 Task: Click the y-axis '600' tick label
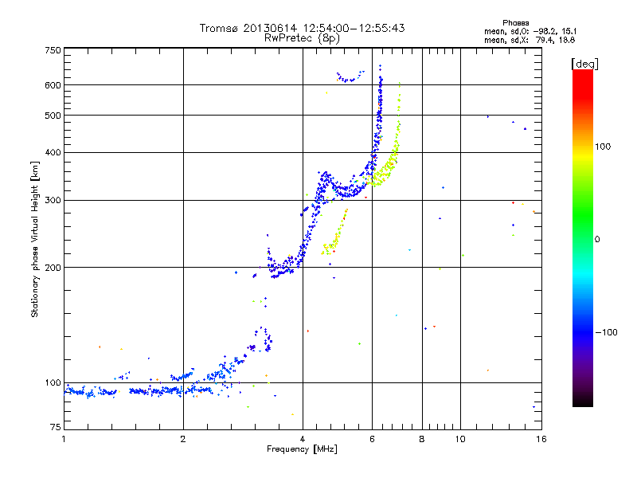tap(53, 85)
